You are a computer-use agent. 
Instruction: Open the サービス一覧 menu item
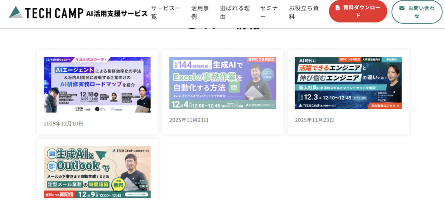pos(166,12)
